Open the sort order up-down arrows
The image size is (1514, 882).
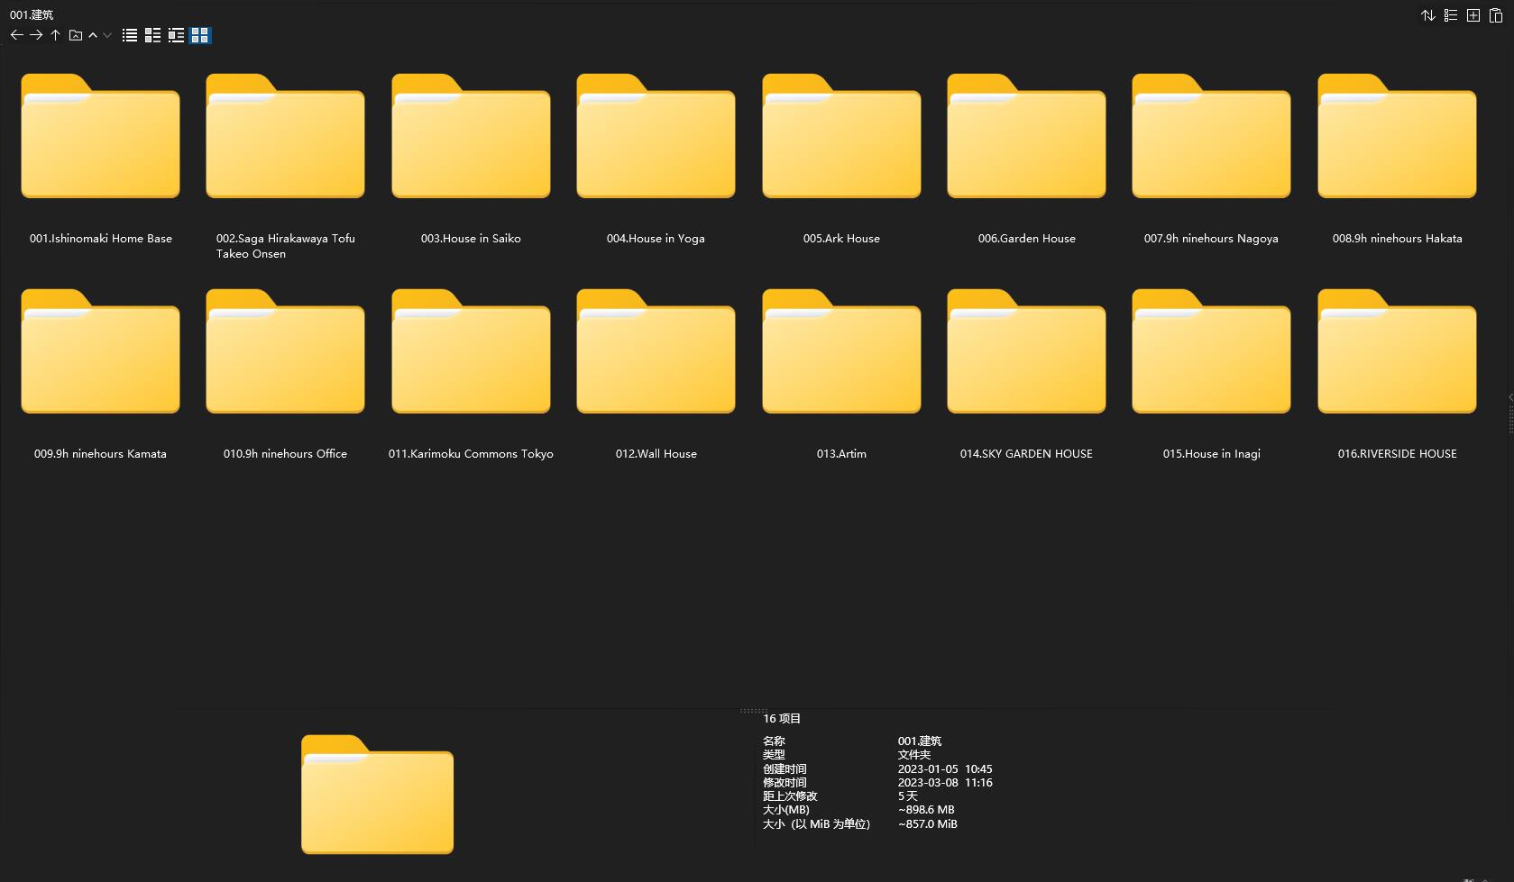[x=1428, y=15]
